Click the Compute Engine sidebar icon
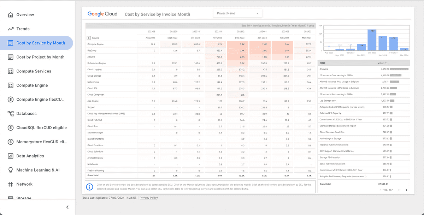The height and width of the screenshot is (215, 424). pos(10,85)
